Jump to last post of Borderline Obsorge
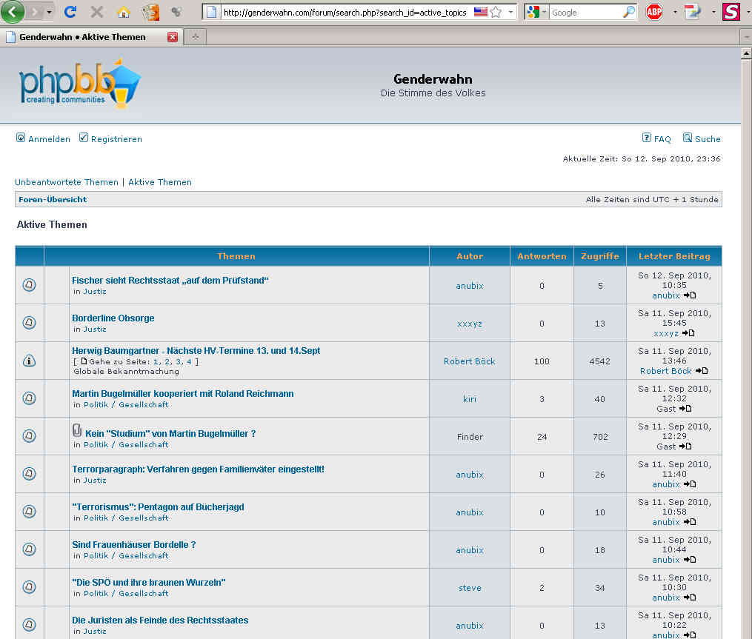The image size is (752, 639). coord(689,333)
